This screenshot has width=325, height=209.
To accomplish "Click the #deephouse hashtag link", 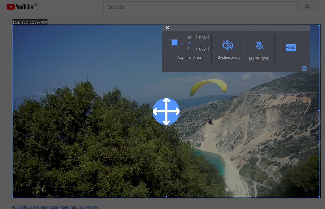I will (x=47, y=207).
